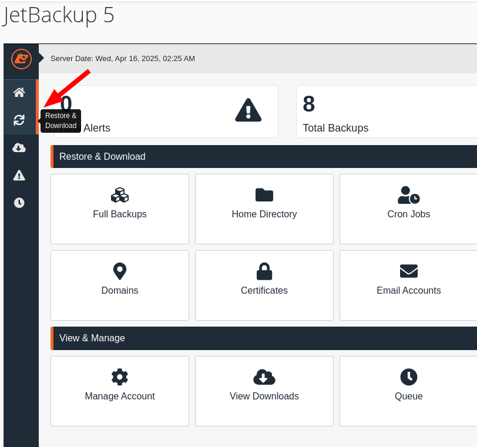Image resolution: width=477 pixels, height=447 pixels.
Task: Open the Email Accounts label
Action: 408,290
